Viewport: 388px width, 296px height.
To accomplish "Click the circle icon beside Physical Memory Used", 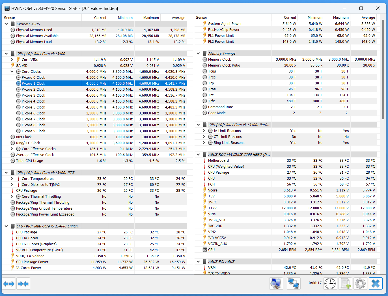I will [x=13, y=30].
